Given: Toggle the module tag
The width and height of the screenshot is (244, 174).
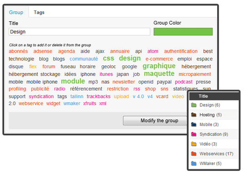Looking at the screenshot, I should pos(73,81).
